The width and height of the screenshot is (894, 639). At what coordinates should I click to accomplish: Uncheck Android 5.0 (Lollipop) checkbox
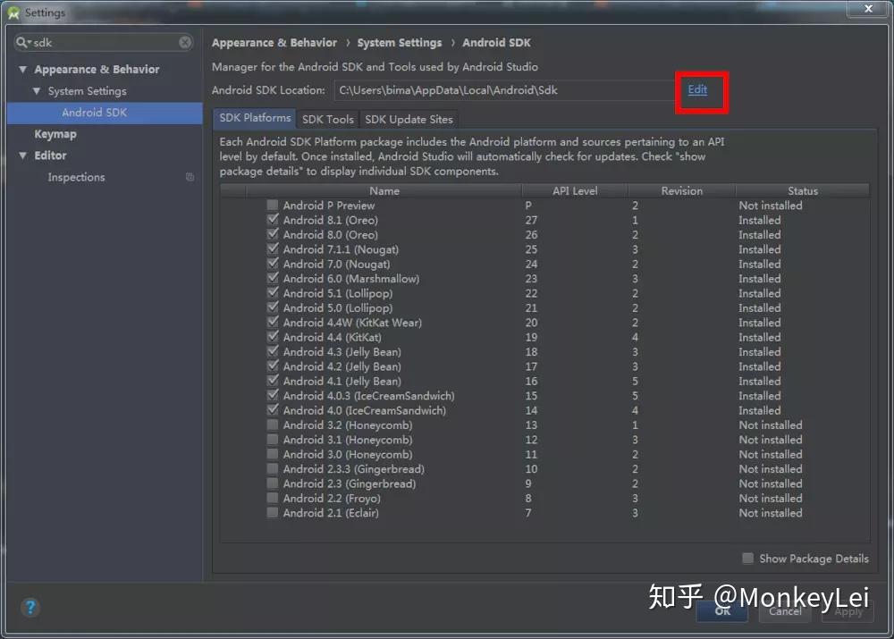[x=273, y=307]
